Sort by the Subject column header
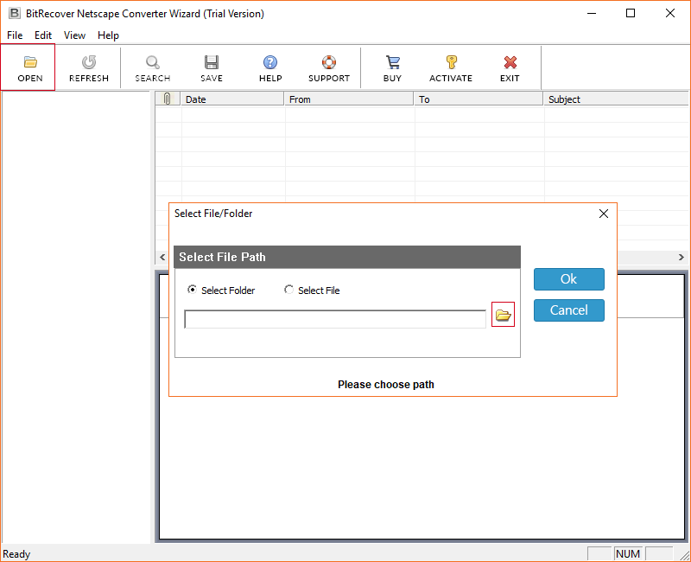This screenshot has height=562, width=691. click(x=616, y=99)
